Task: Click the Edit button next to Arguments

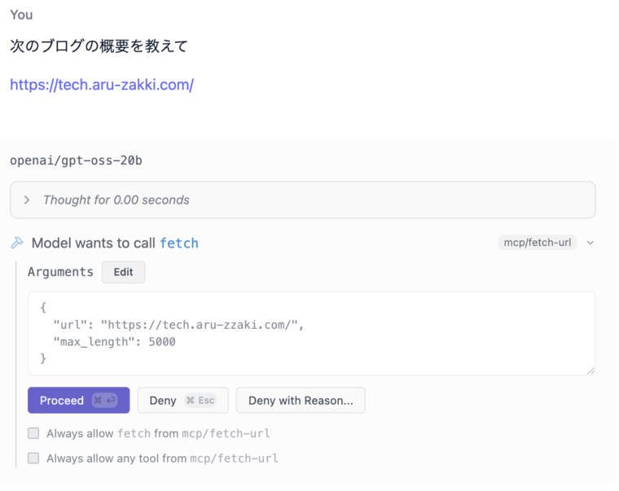Action: 123,272
